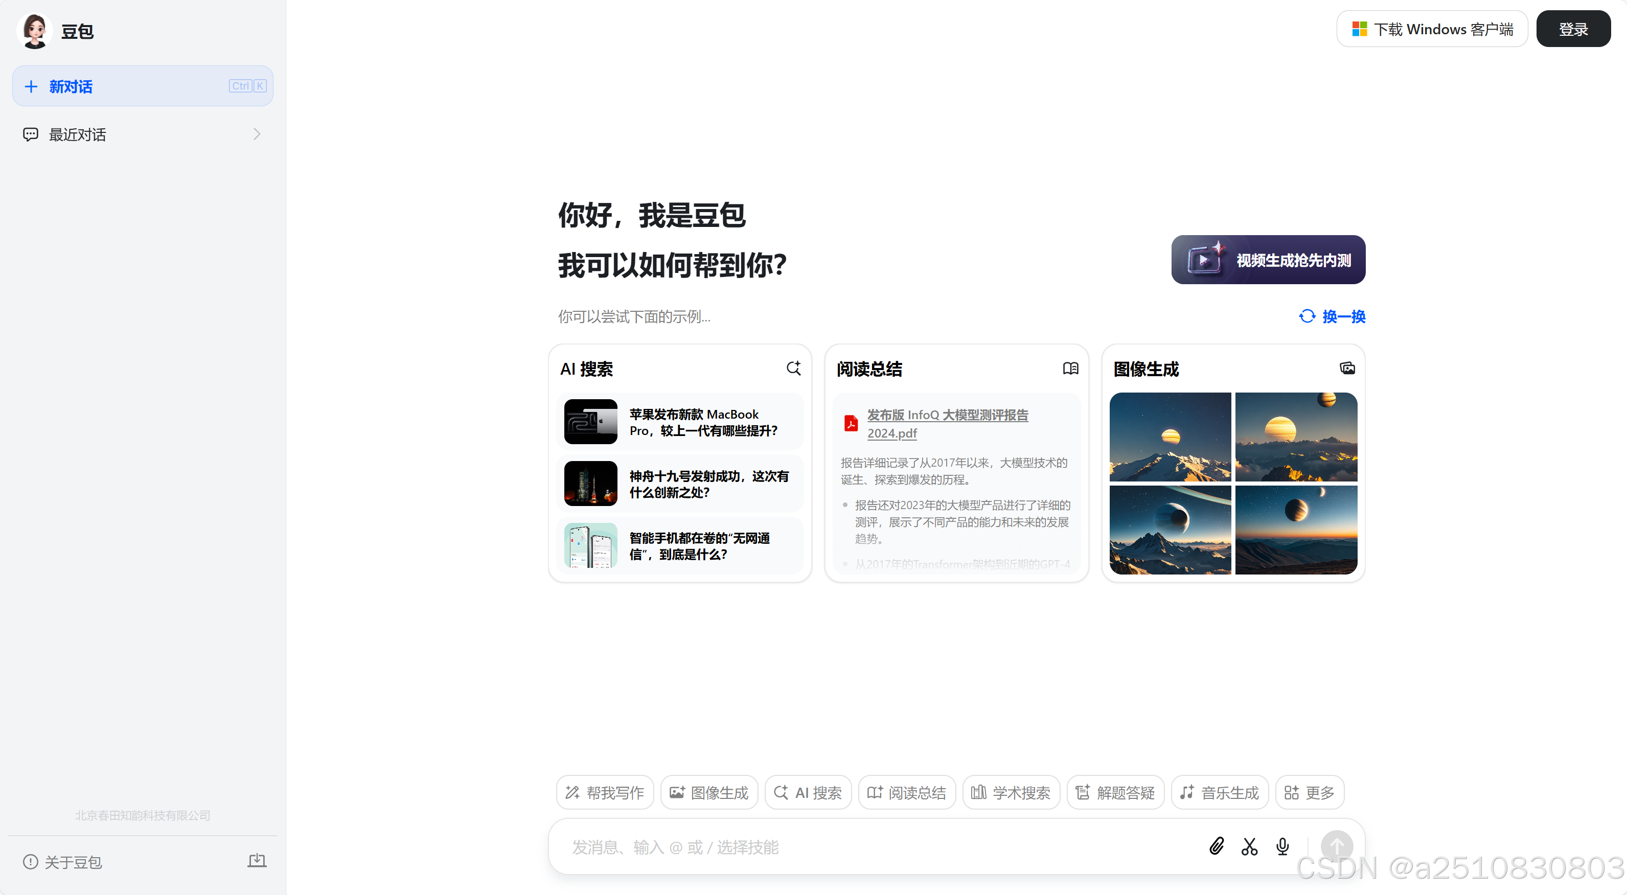The image size is (1627, 895).
Task: Click the download icon beside 关于豆包
Action: pyautogui.click(x=257, y=860)
